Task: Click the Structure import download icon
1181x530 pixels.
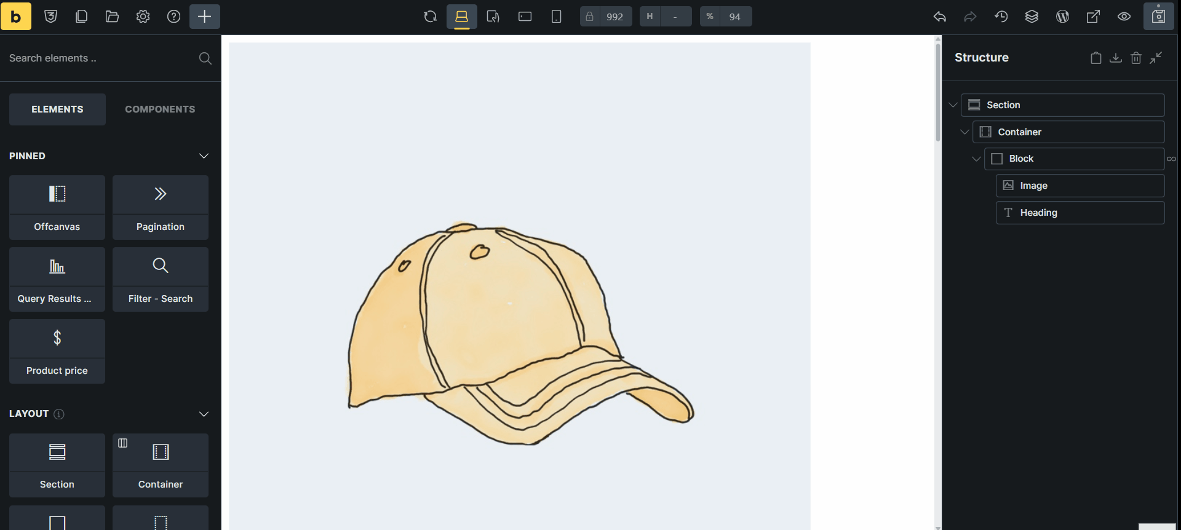Action: (1116, 58)
